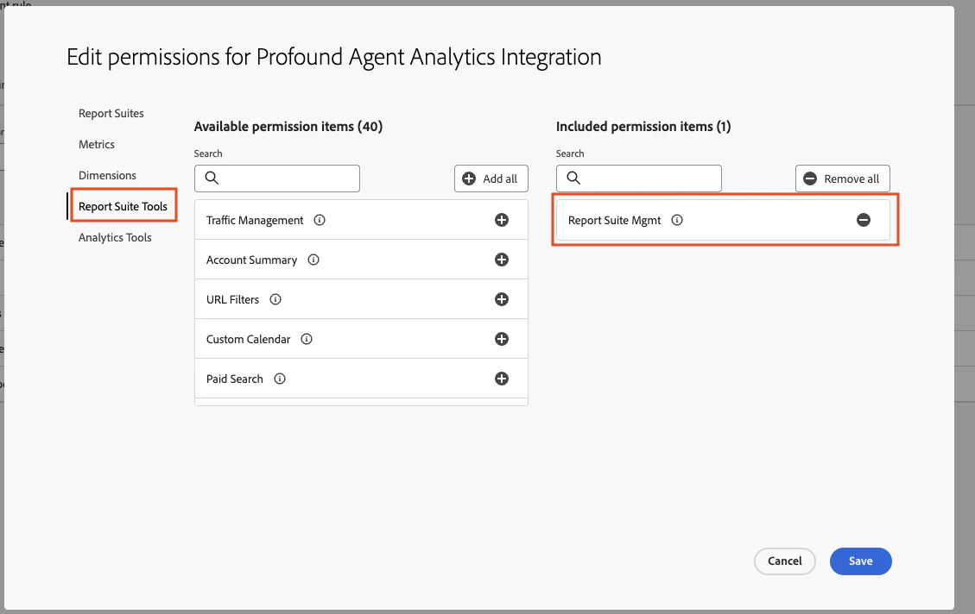975x614 pixels.
Task: Add Account Summary permission with plus icon
Action: pyautogui.click(x=501, y=260)
